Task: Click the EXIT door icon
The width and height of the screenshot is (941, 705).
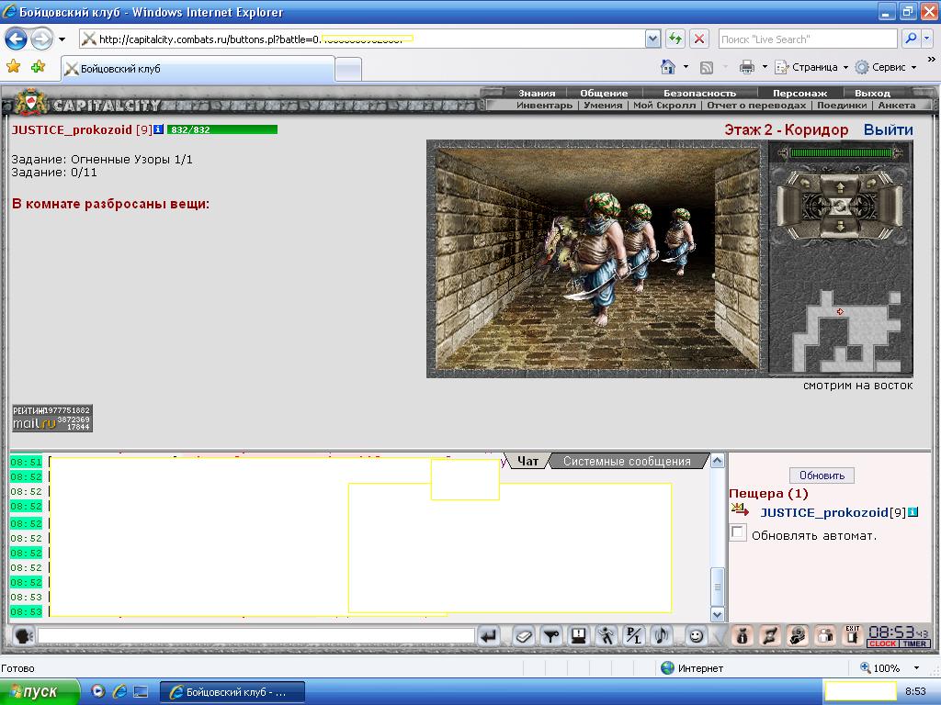Action: (853, 635)
